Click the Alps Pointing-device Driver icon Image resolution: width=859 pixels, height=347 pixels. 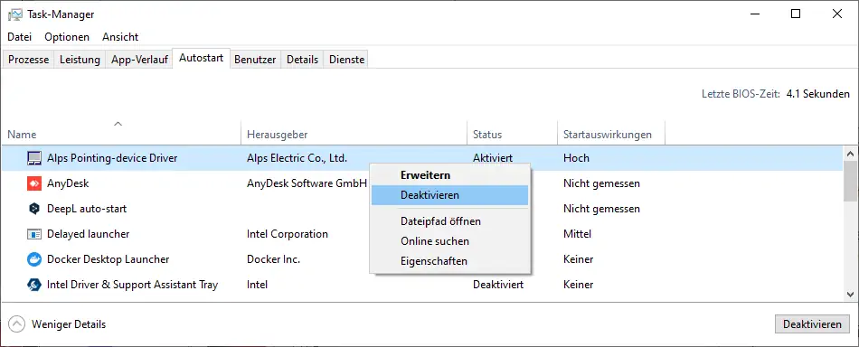[x=34, y=158]
